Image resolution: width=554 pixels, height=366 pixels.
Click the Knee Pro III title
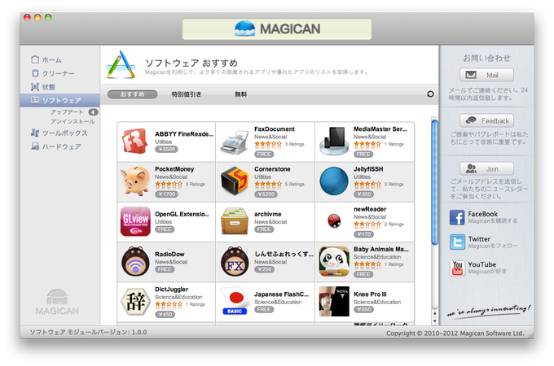(x=370, y=294)
